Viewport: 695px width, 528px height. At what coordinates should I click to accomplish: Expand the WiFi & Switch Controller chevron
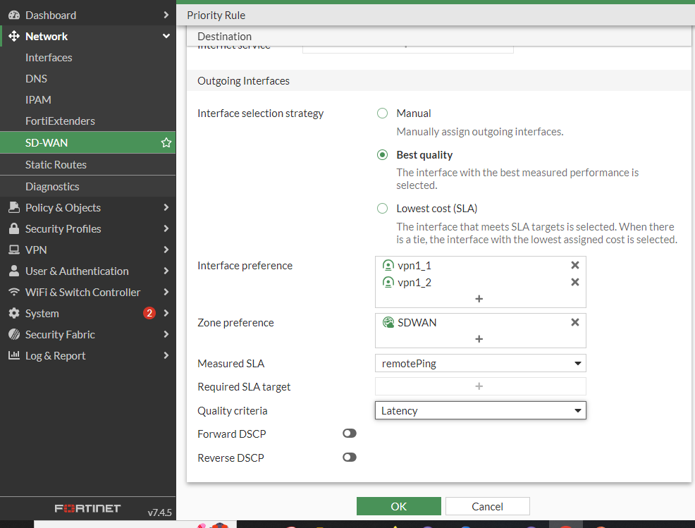pos(166,292)
